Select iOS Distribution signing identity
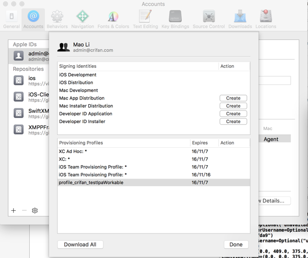The image size is (308, 258). pyautogui.click(x=153, y=83)
